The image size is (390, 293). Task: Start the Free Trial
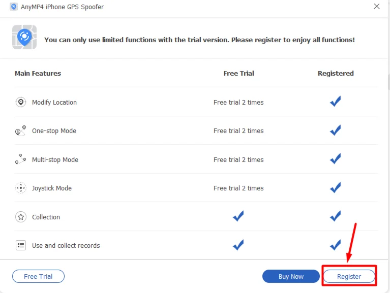tap(38, 276)
